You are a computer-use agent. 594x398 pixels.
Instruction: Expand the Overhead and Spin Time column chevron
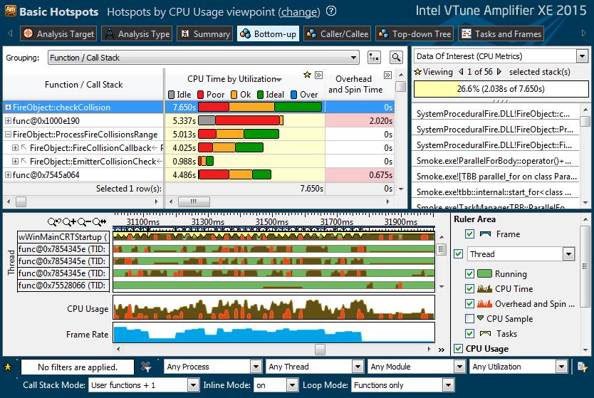[387, 75]
